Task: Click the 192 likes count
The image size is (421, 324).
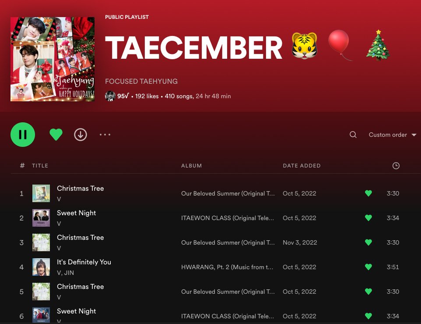Action: coord(147,96)
